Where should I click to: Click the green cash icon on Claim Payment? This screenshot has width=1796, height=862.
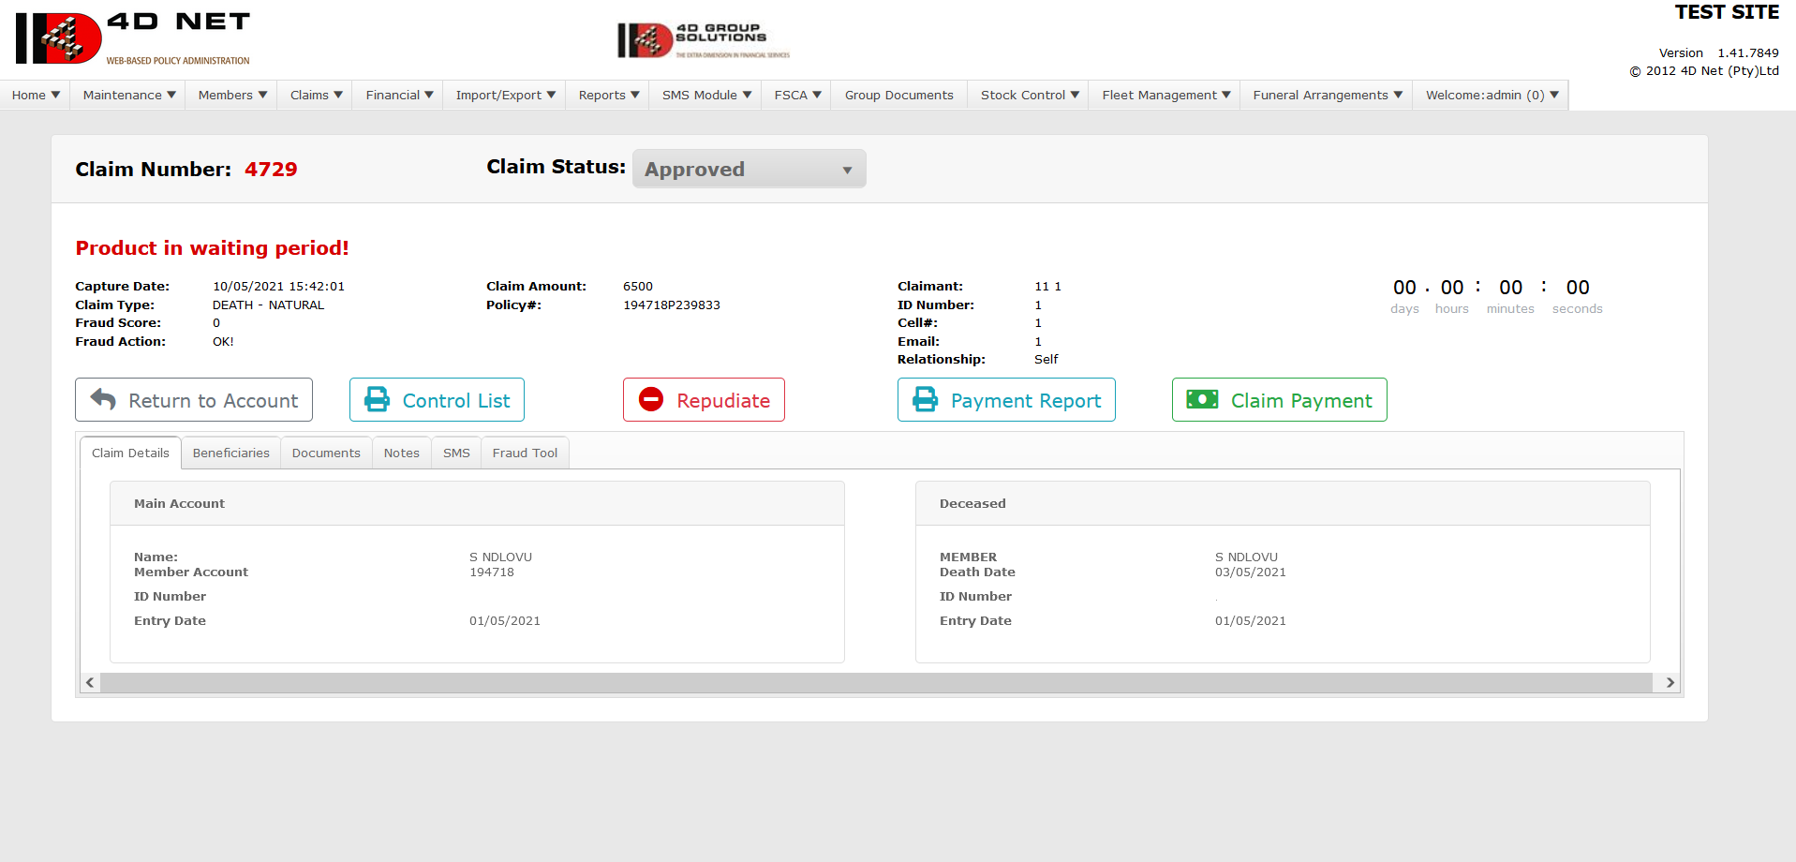pyautogui.click(x=1202, y=400)
